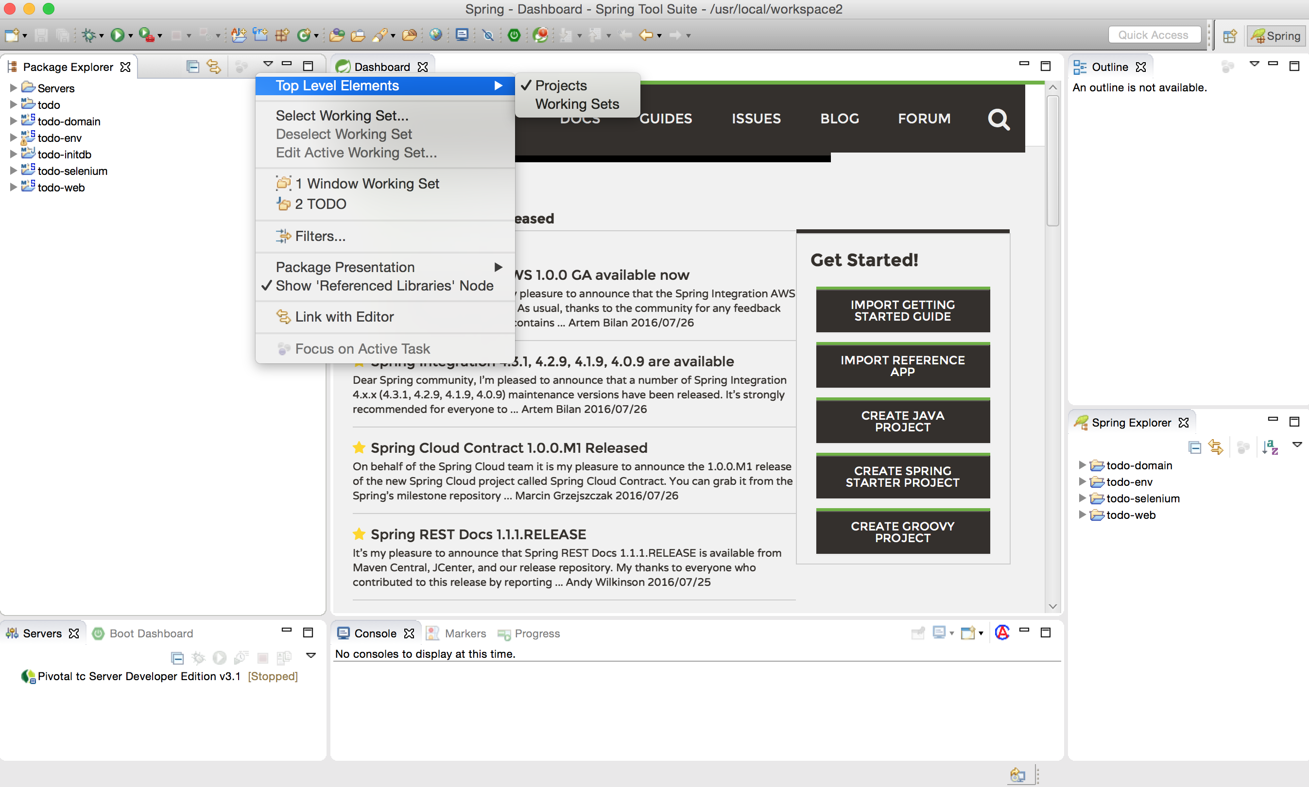This screenshot has height=787, width=1309.
Task: Click the Sort icon in Spring Explorer
Action: [1270, 447]
